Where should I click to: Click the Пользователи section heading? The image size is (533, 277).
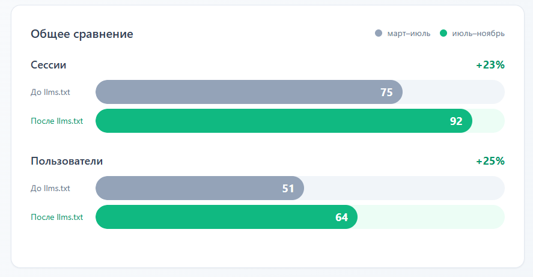pos(67,161)
